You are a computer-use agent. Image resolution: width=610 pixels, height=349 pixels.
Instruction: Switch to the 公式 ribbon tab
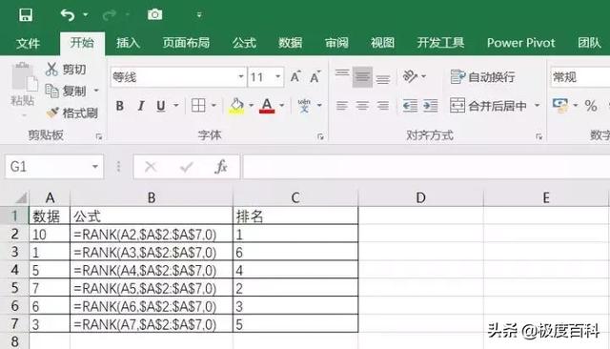[x=244, y=42]
